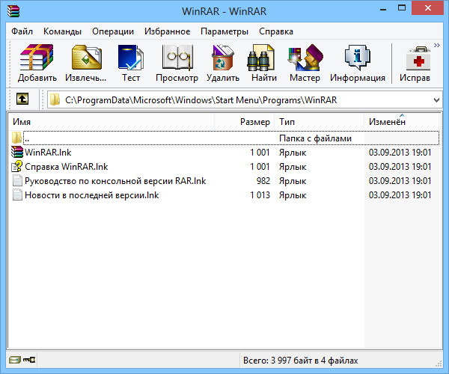Screen dimensions: 449x374
Task: Run the Тест (Test) archive tool
Action: (x=131, y=63)
